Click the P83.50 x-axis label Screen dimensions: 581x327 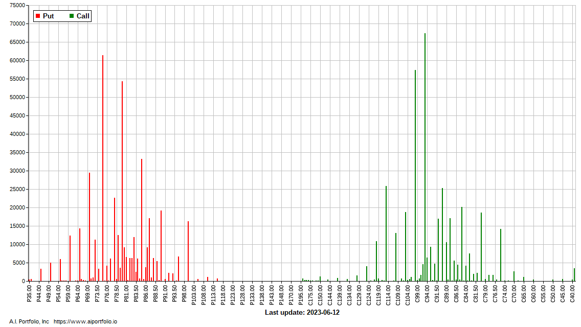[136, 294]
